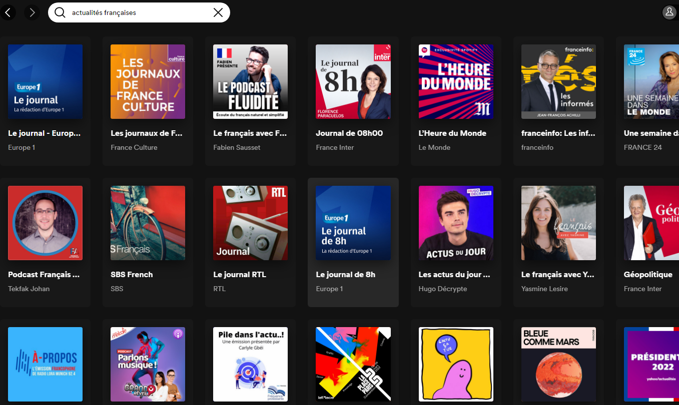Open L'Heure du Monde cover art
This screenshot has width=679, height=405.
coord(456,82)
